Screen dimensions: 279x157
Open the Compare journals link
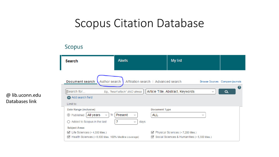[x=231, y=81]
